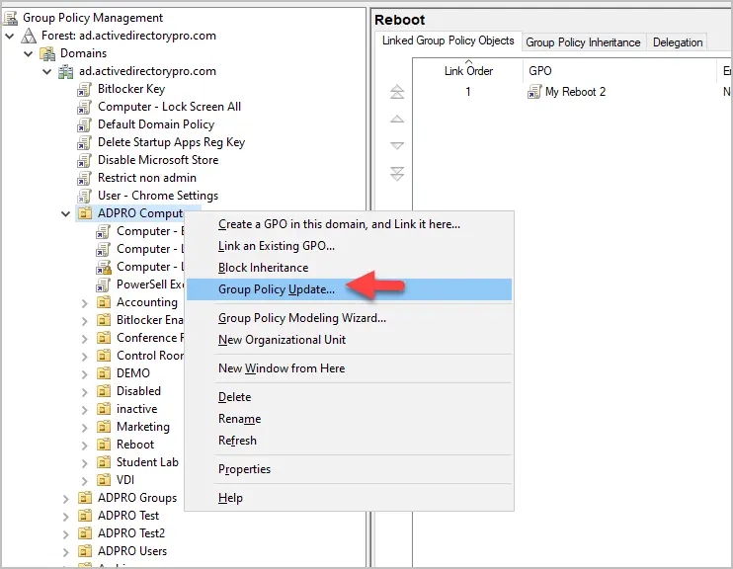Move link to bottom with double down arrow
The height and width of the screenshot is (569, 733).
tap(397, 174)
